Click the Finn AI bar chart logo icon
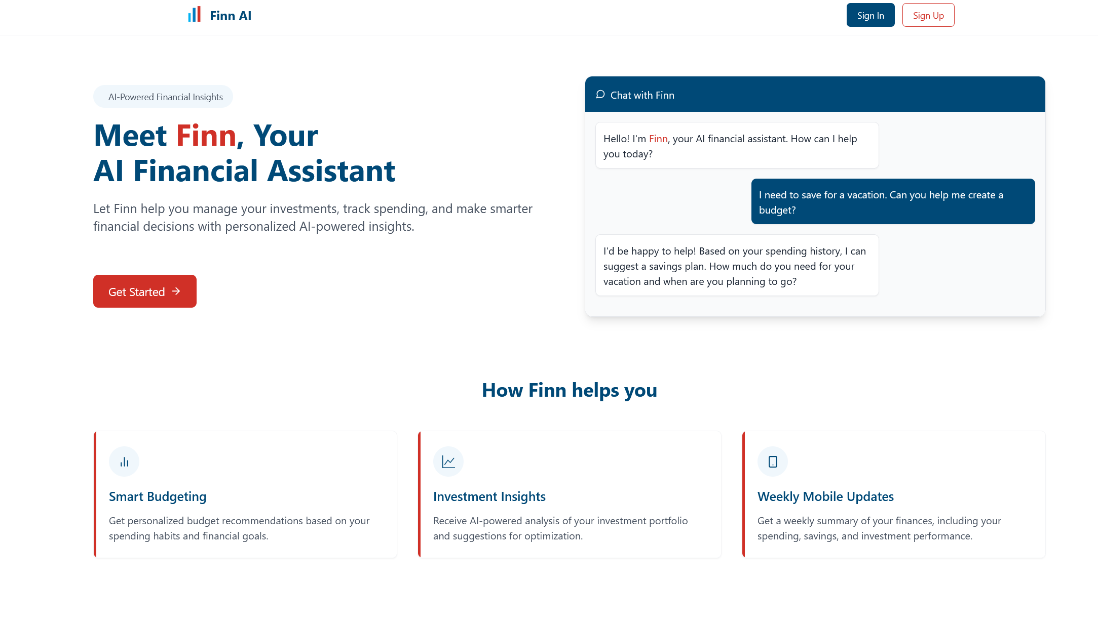 (x=194, y=15)
